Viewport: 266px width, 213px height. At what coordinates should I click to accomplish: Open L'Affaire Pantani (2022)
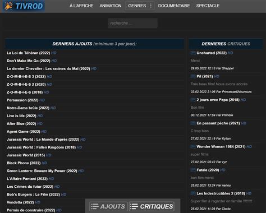(x=27, y=178)
